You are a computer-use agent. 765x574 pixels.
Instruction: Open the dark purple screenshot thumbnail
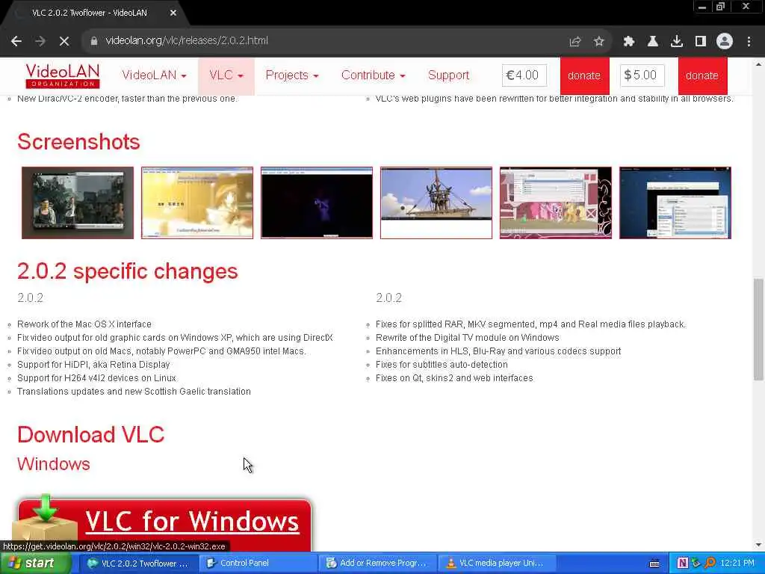[317, 203]
